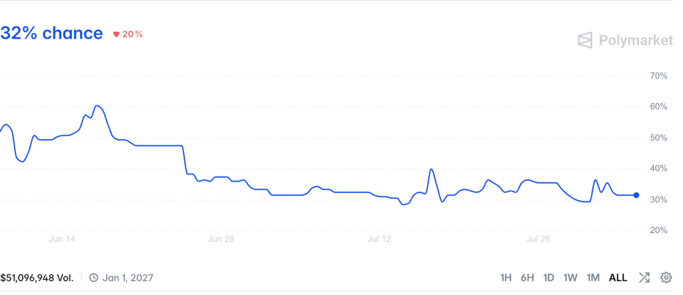Switch chart to 1D range
Viewport: 683px width, 295px height.
(548, 278)
